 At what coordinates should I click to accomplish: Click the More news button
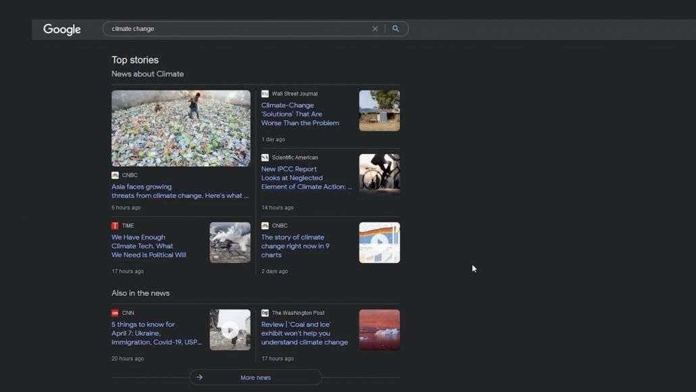255,377
